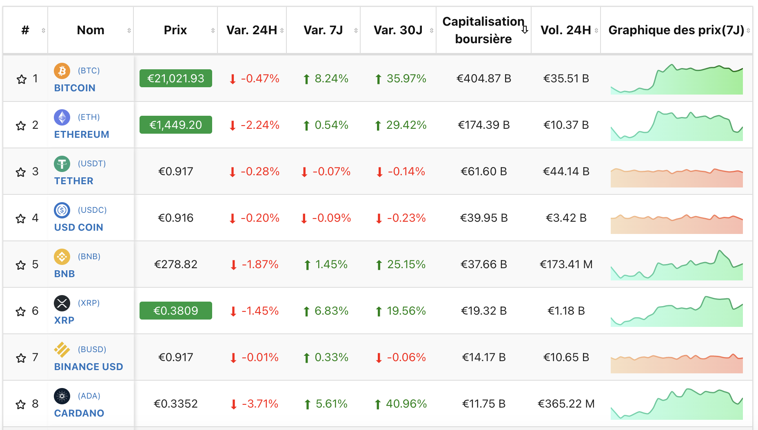
Task: Click the BNB coin logo
Action: pos(62,256)
